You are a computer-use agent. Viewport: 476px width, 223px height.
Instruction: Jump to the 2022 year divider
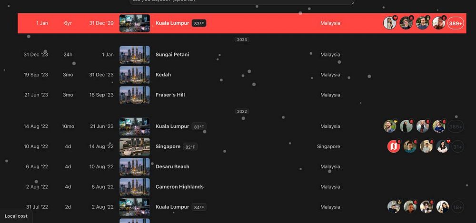click(242, 111)
